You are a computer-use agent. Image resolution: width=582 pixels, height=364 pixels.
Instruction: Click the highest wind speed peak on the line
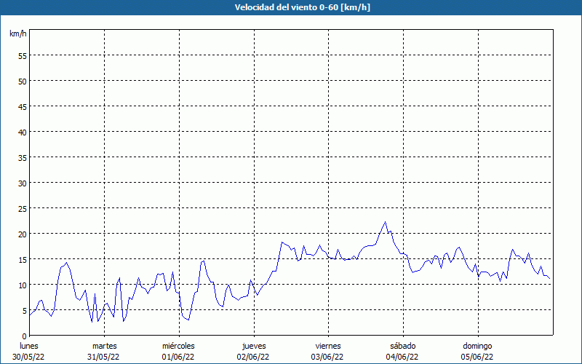click(x=386, y=222)
